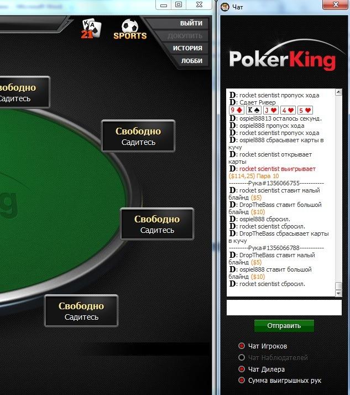Click the King of spades card
The width and height of the screenshot is (350, 395).
[253, 110]
